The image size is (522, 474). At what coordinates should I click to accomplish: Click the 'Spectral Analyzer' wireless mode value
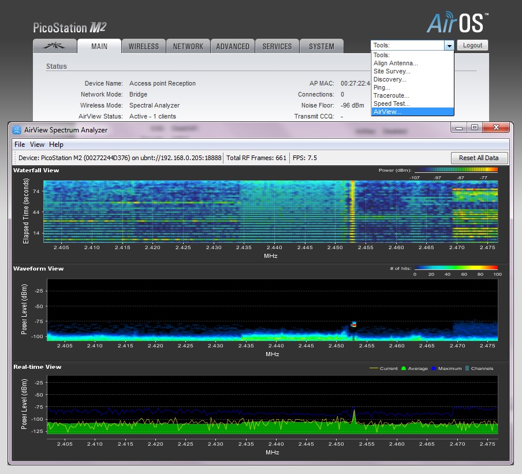click(155, 105)
